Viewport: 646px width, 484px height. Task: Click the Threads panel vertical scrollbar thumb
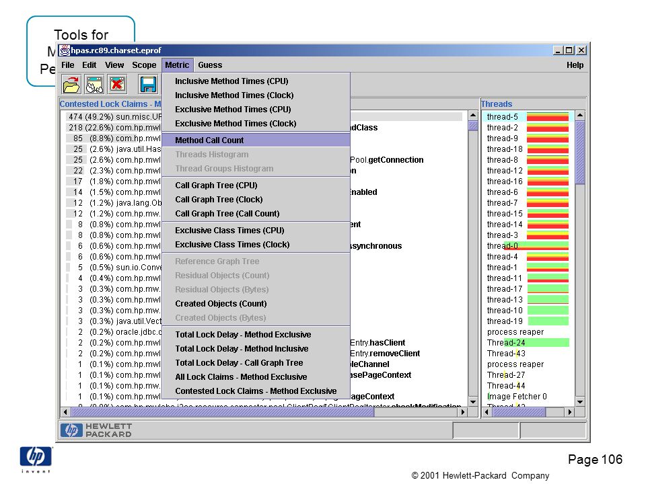(x=580, y=153)
